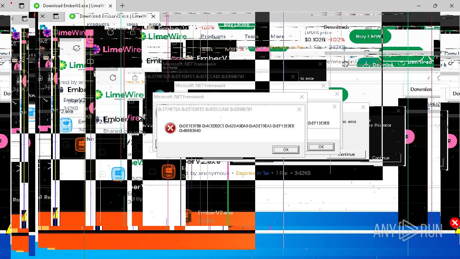Close the white Microsoft .NET Framework dialog behind the front dialog
Viewport: 460px width, 259px height.
coord(302,97)
